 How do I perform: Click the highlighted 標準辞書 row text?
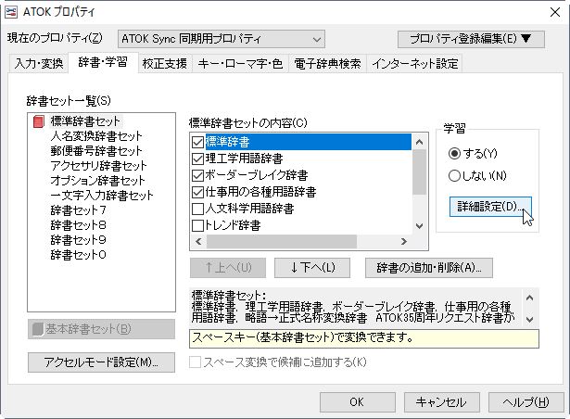tap(228, 142)
